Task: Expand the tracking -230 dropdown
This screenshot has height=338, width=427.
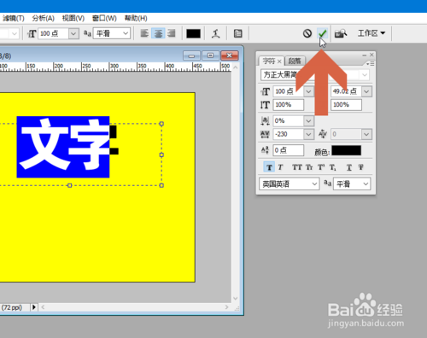Action: (x=308, y=134)
